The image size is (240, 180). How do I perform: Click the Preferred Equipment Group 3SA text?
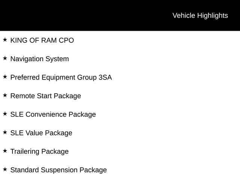tap(61, 77)
